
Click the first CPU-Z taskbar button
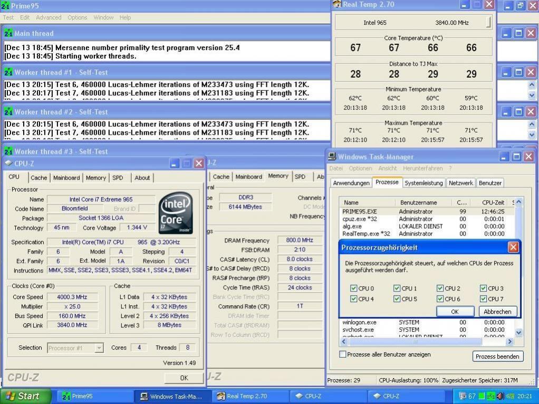pos(327,396)
